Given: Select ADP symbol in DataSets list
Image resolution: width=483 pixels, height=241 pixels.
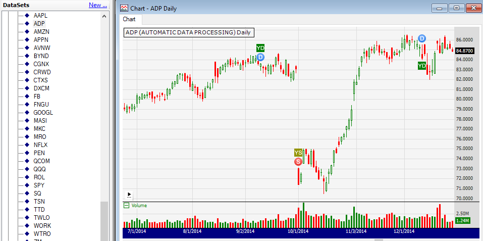Looking at the screenshot, I should tap(39, 23).
